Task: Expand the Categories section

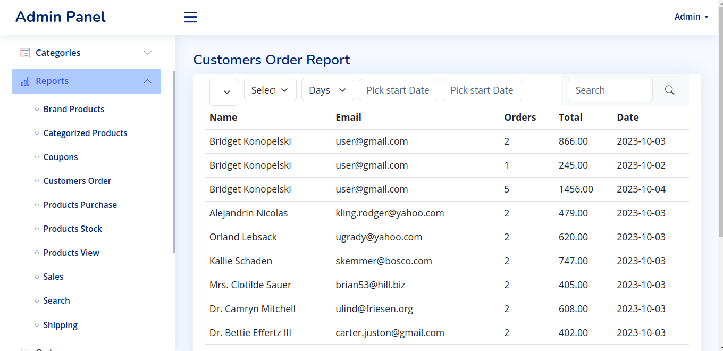Action: [x=147, y=53]
